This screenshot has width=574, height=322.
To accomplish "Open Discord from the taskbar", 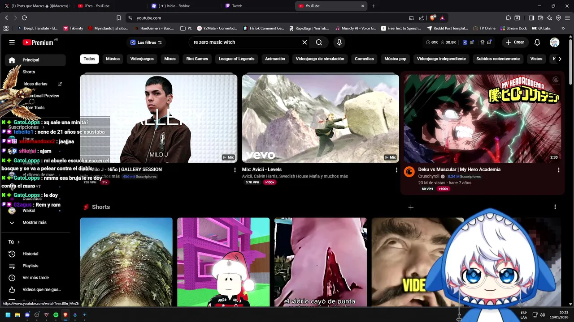I will point(27,315).
